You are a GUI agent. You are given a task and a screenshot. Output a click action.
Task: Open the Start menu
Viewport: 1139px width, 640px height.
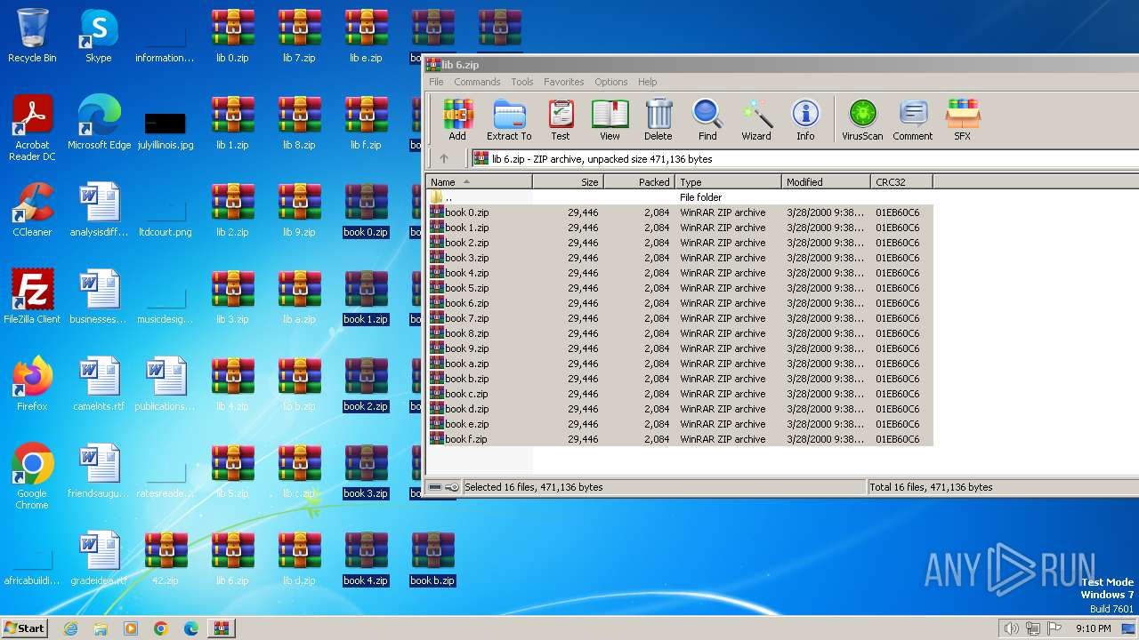(x=24, y=628)
